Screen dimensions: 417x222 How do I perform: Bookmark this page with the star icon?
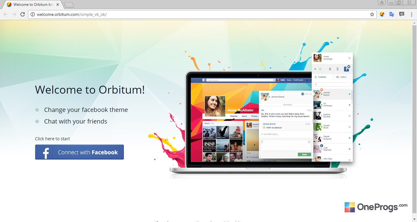(x=372, y=14)
